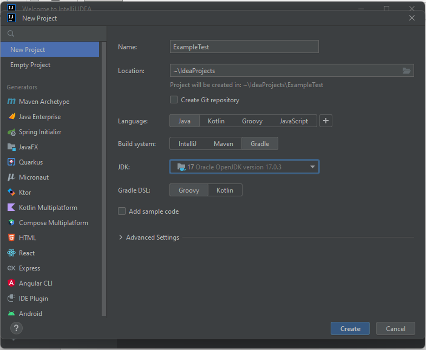Image resolution: width=426 pixels, height=350 pixels.
Task: Click the Express ex icon
Action: coord(11,268)
